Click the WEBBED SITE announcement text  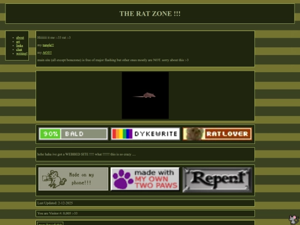point(87,154)
